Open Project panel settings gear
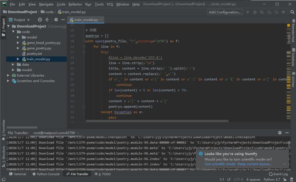This screenshot has height=182, width=296. [x=56, y=20]
